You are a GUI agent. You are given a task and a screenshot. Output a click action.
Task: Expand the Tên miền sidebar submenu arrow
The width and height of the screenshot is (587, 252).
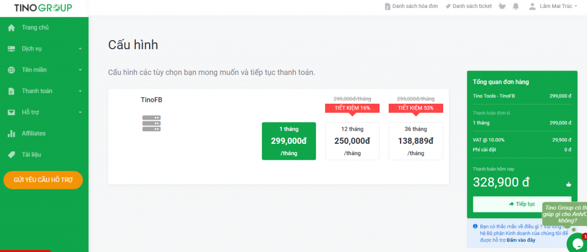tap(80, 70)
